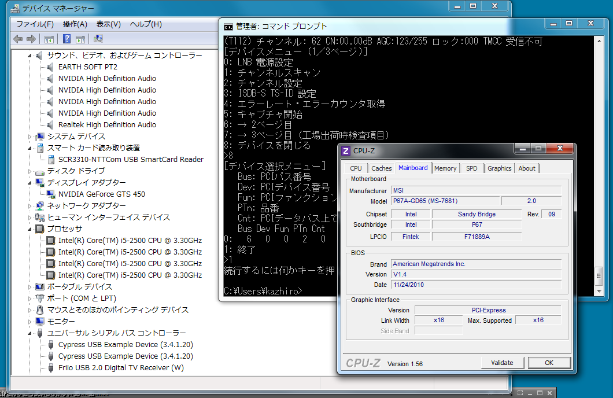The height and width of the screenshot is (398, 613).
Task: Click the Help icon in Device Manager toolbar
Action: [67, 39]
